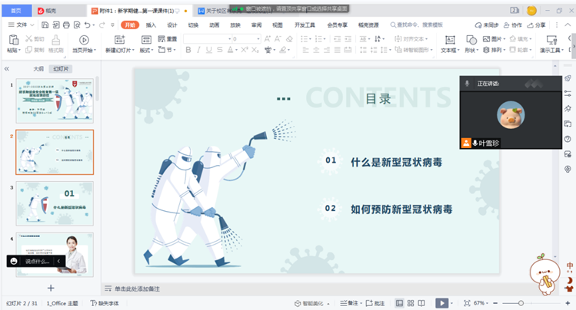Click the zoom out minus button
This screenshot has width=576, height=310.
pyautogui.click(x=495, y=303)
